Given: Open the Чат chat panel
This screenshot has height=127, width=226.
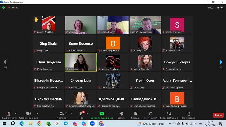Looking at the screenshot, I should tap(81, 115).
